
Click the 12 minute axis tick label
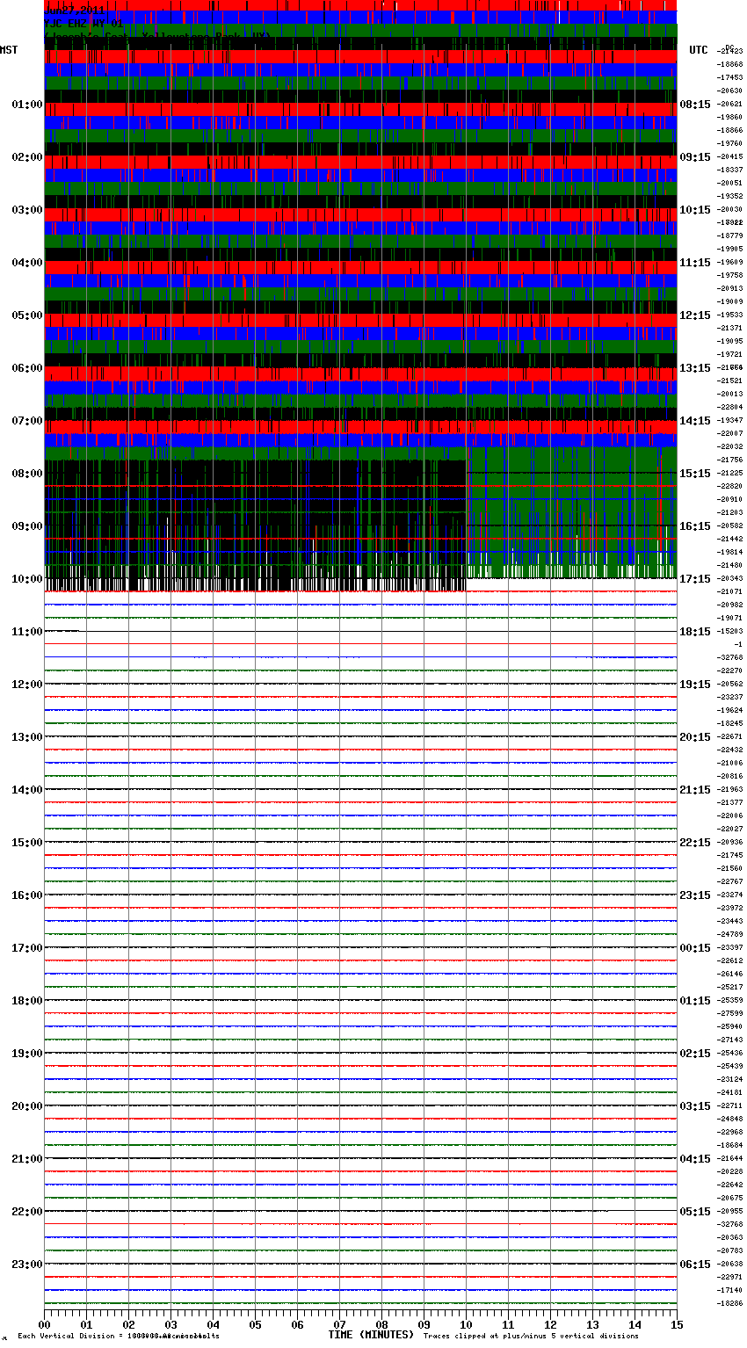(550, 1324)
